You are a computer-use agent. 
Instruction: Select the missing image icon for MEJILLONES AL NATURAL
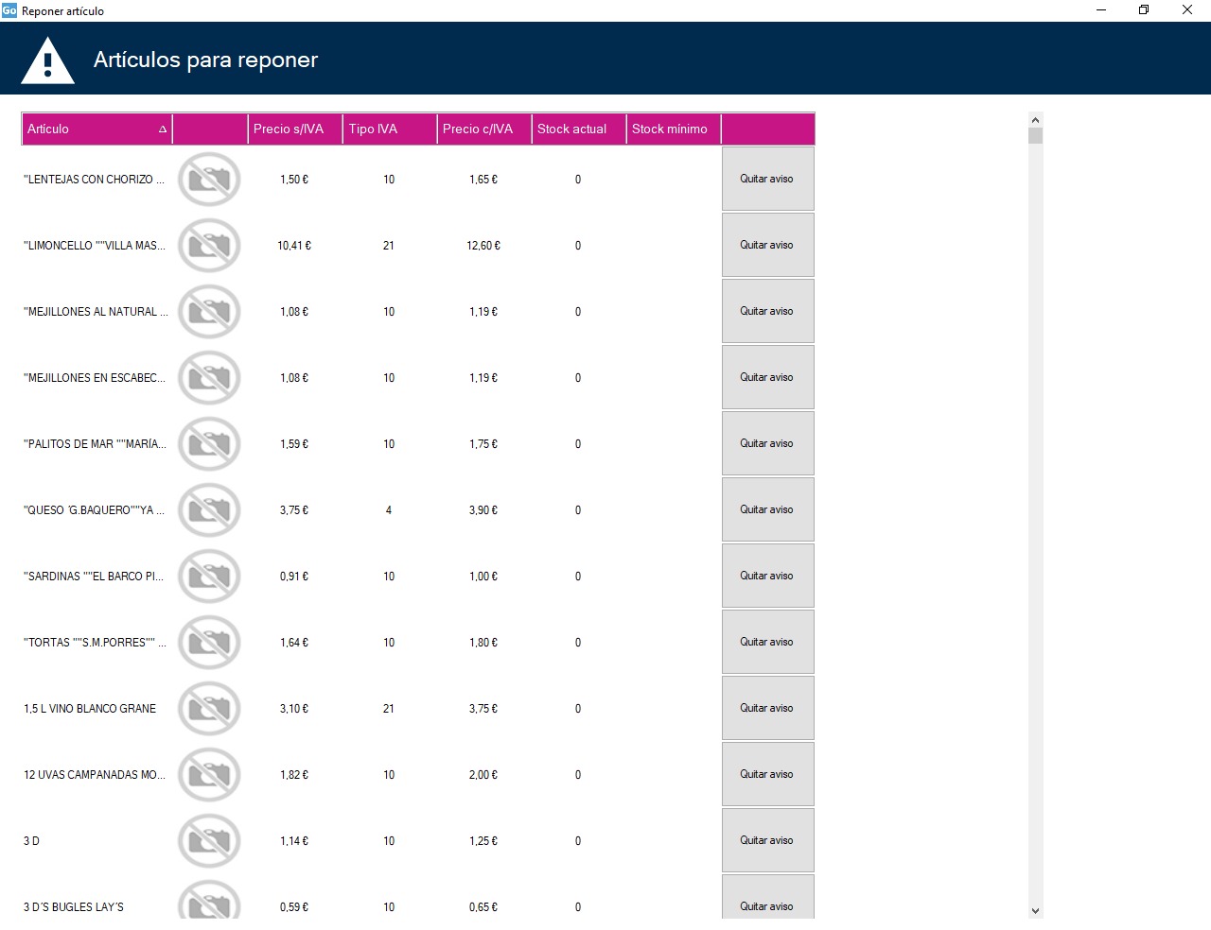pos(209,312)
